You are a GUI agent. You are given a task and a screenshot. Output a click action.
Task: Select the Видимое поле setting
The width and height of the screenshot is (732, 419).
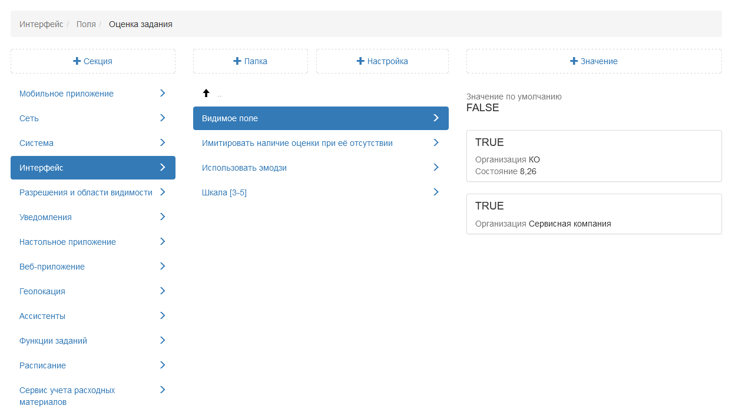tap(230, 118)
